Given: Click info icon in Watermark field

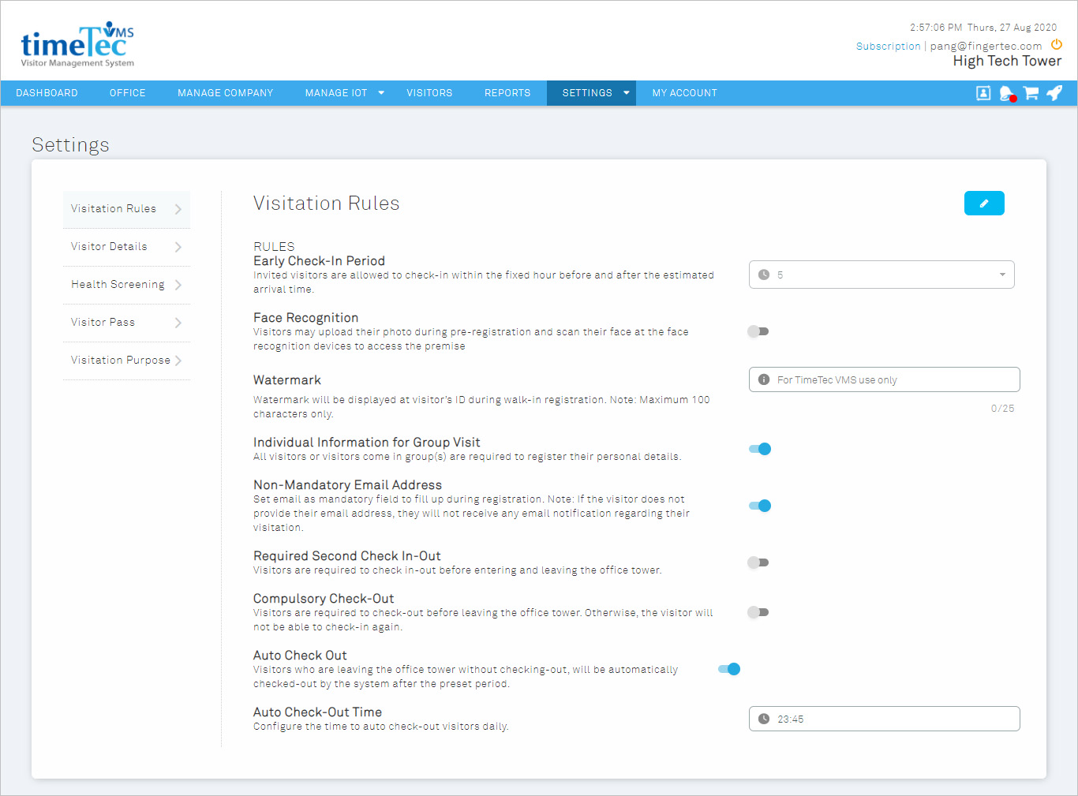Looking at the screenshot, I should (764, 379).
